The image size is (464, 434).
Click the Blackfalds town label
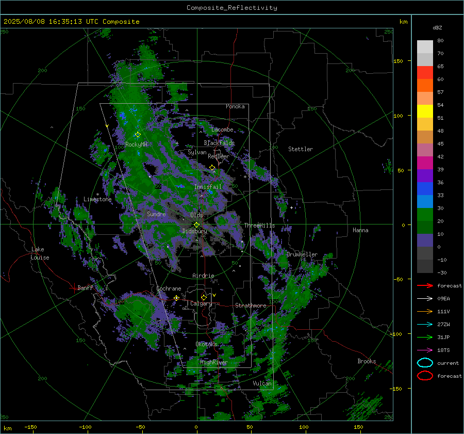click(x=219, y=143)
